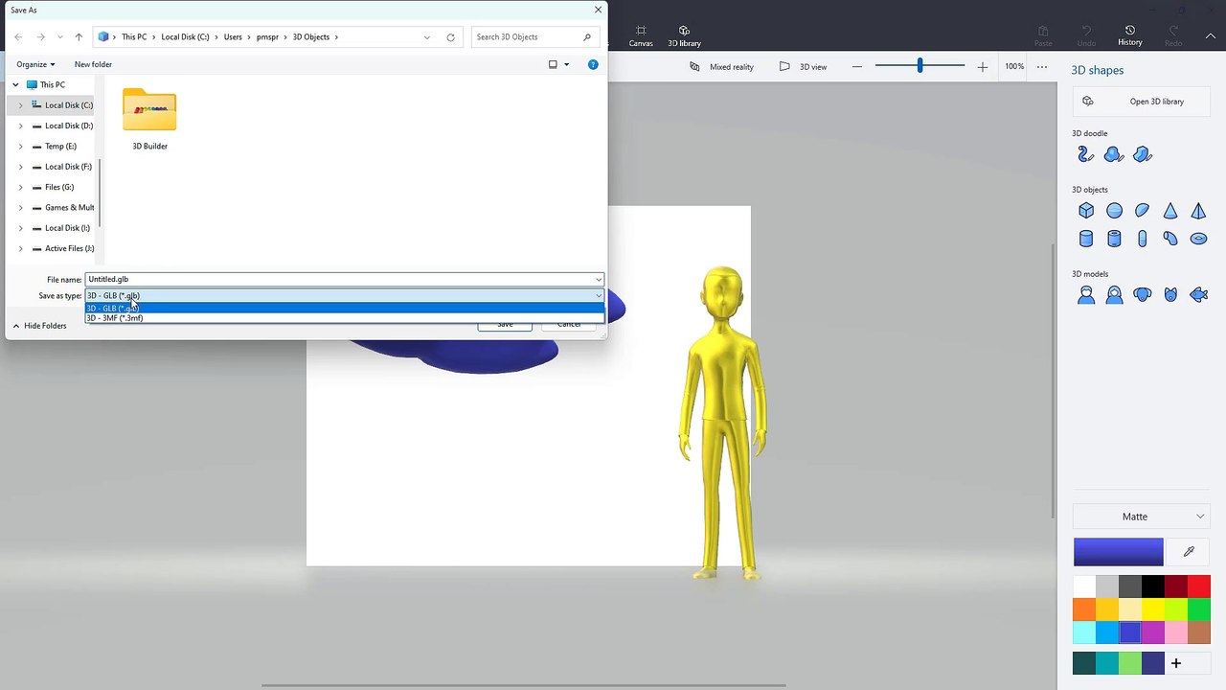
Task: Insert the fish 3D model
Action: point(1198,295)
